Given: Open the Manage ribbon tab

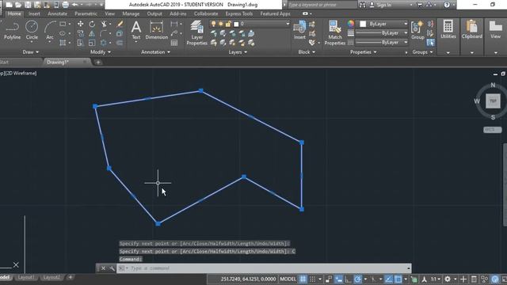Looking at the screenshot, I should coord(131,14).
